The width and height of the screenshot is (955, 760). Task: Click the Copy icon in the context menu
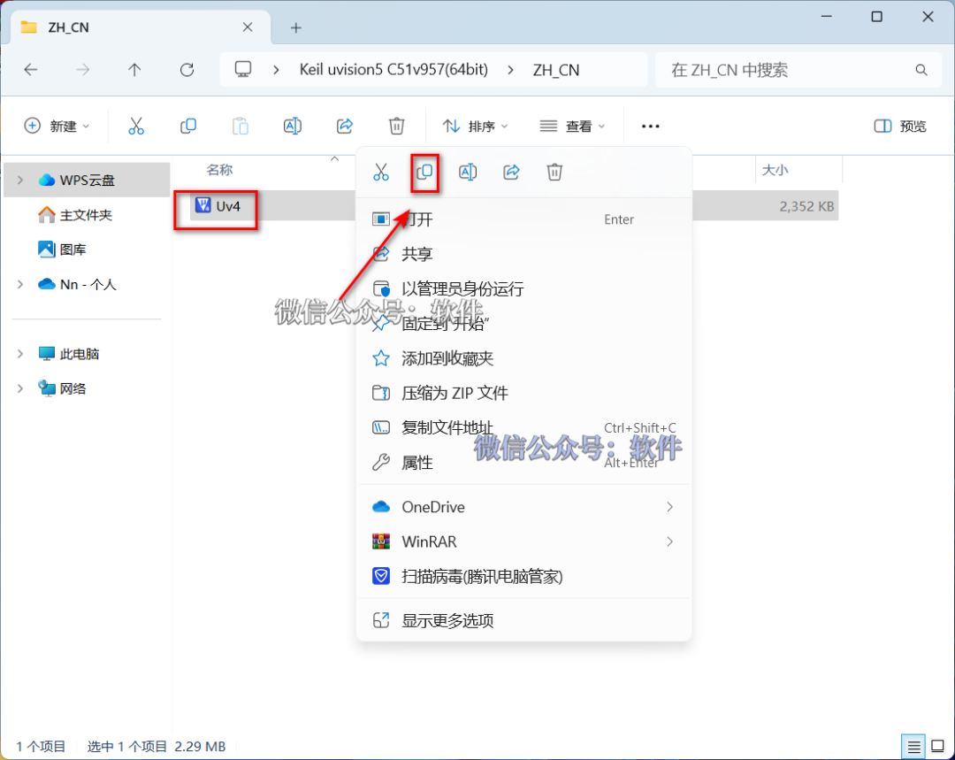click(424, 173)
